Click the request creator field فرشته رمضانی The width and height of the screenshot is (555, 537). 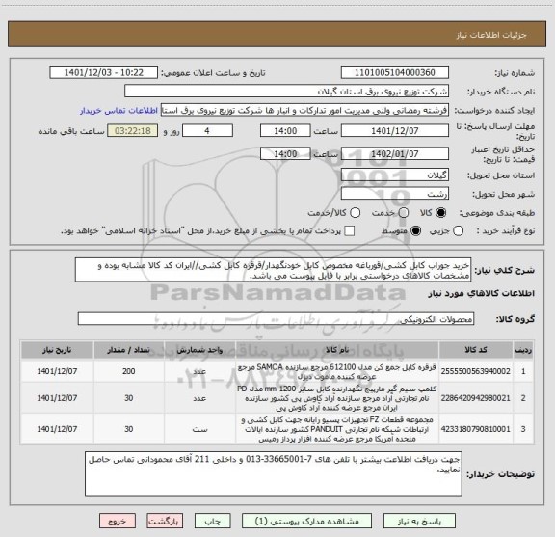click(x=304, y=110)
